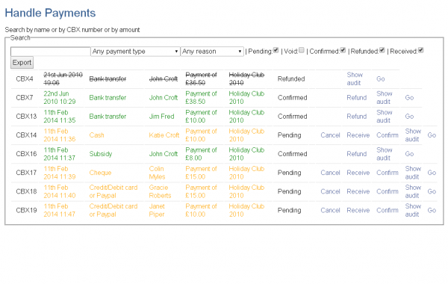Expand the Any reason dropdown
Image resolution: width=448 pixels, height=284 pixels.
click(212, 52)
